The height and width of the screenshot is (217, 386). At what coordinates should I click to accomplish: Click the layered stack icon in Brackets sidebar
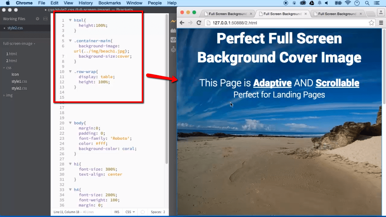[x=173, y=49]
